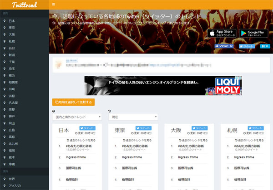Click the Facebook いいね like button
This screenshot has width=273, height=190.
pyautogui.click(x=224, y=46)
